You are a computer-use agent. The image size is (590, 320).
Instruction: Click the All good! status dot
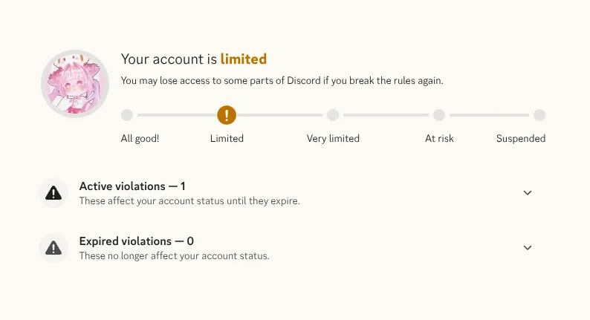click(x=127, y=115)
